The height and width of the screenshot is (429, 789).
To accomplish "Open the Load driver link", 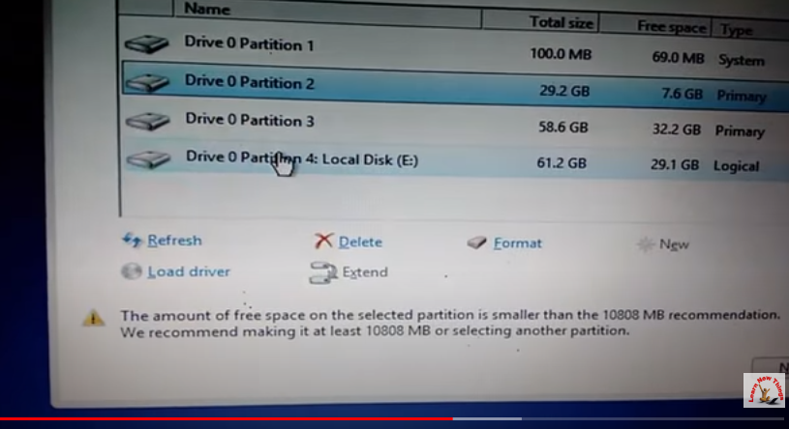I will point(189,272).
